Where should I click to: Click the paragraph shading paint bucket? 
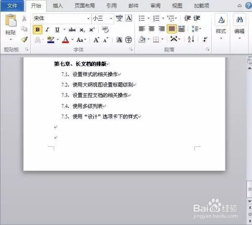[x=142, y=39]
